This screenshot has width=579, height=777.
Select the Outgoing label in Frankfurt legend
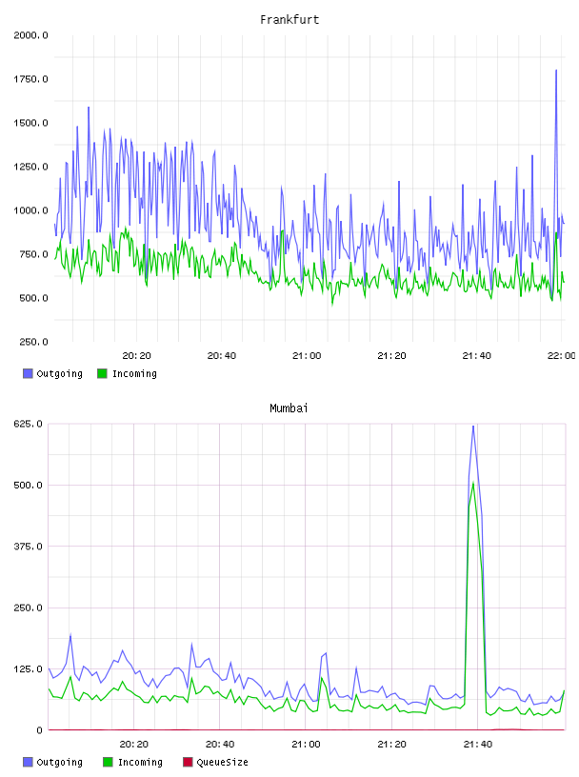tap(59, 373)
